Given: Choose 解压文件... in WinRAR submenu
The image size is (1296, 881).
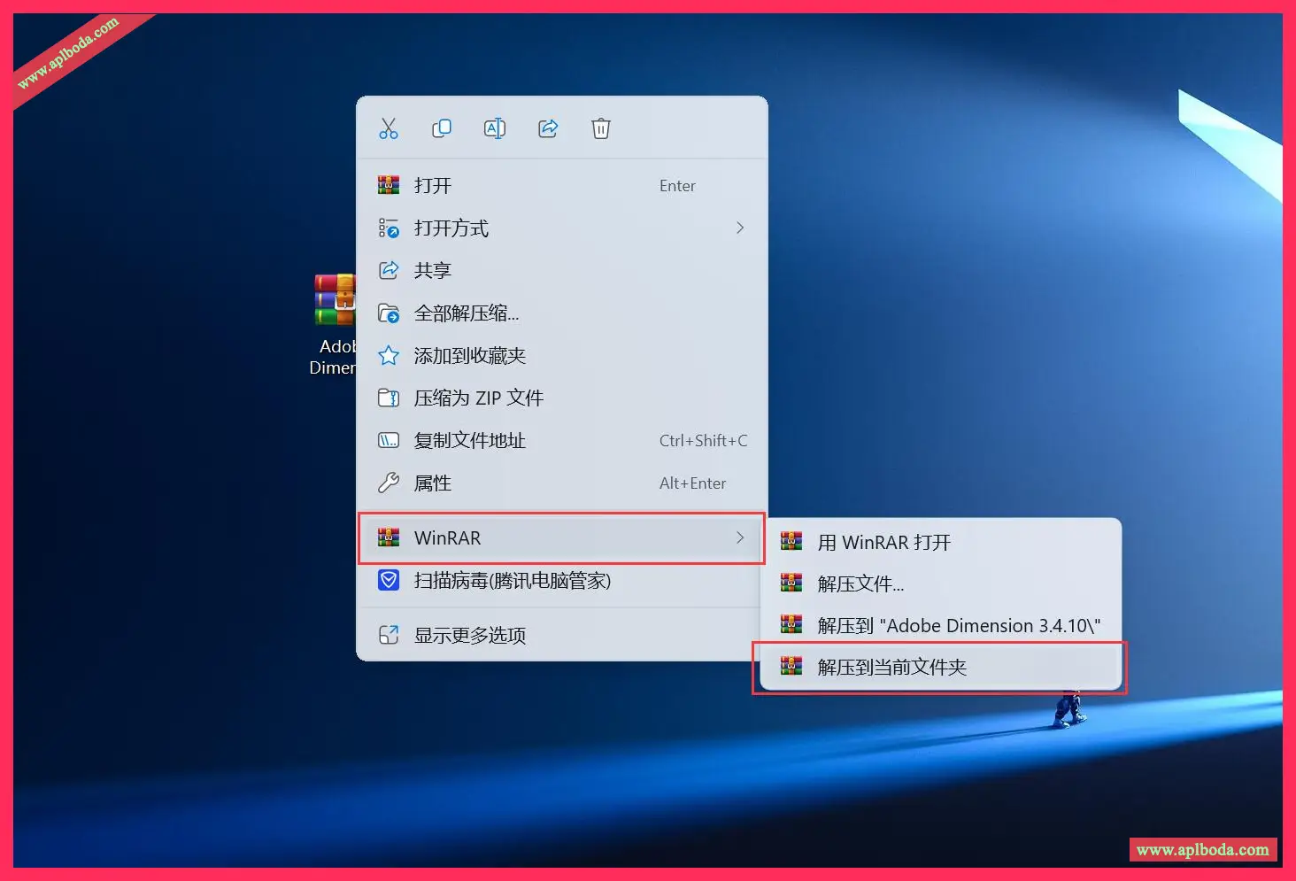Looking at the screenshot, I should (x=860, y=584).
